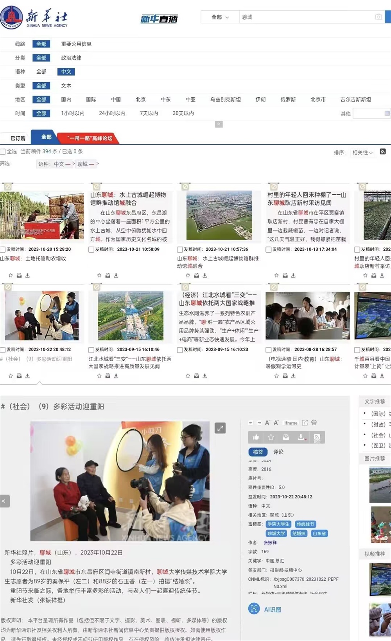Open the 评论 comments tab

278,452
